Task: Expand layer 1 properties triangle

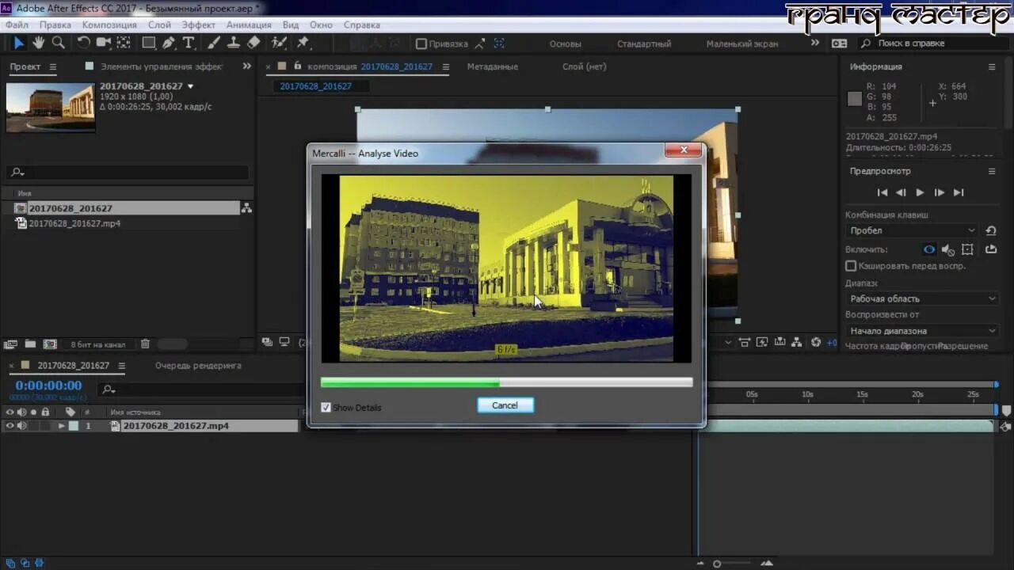Action: [61, 426]
